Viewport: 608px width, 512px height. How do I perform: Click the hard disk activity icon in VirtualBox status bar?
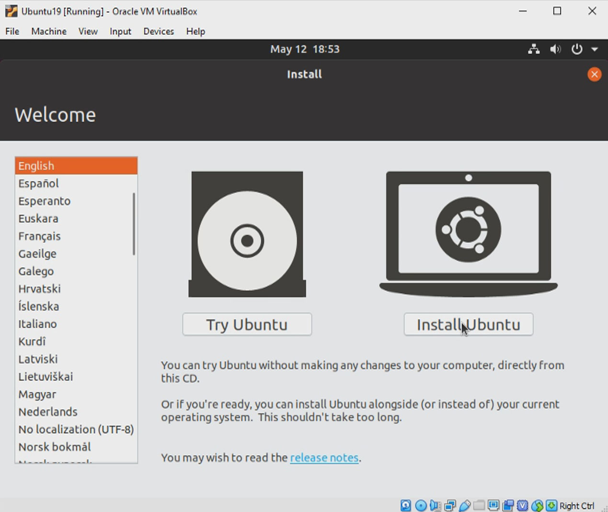click(x=405, y=505)
